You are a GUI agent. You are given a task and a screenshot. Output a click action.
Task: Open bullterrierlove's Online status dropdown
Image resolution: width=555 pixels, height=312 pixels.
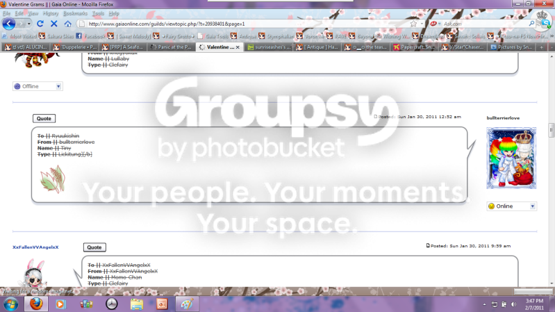[x=512, y=206]
